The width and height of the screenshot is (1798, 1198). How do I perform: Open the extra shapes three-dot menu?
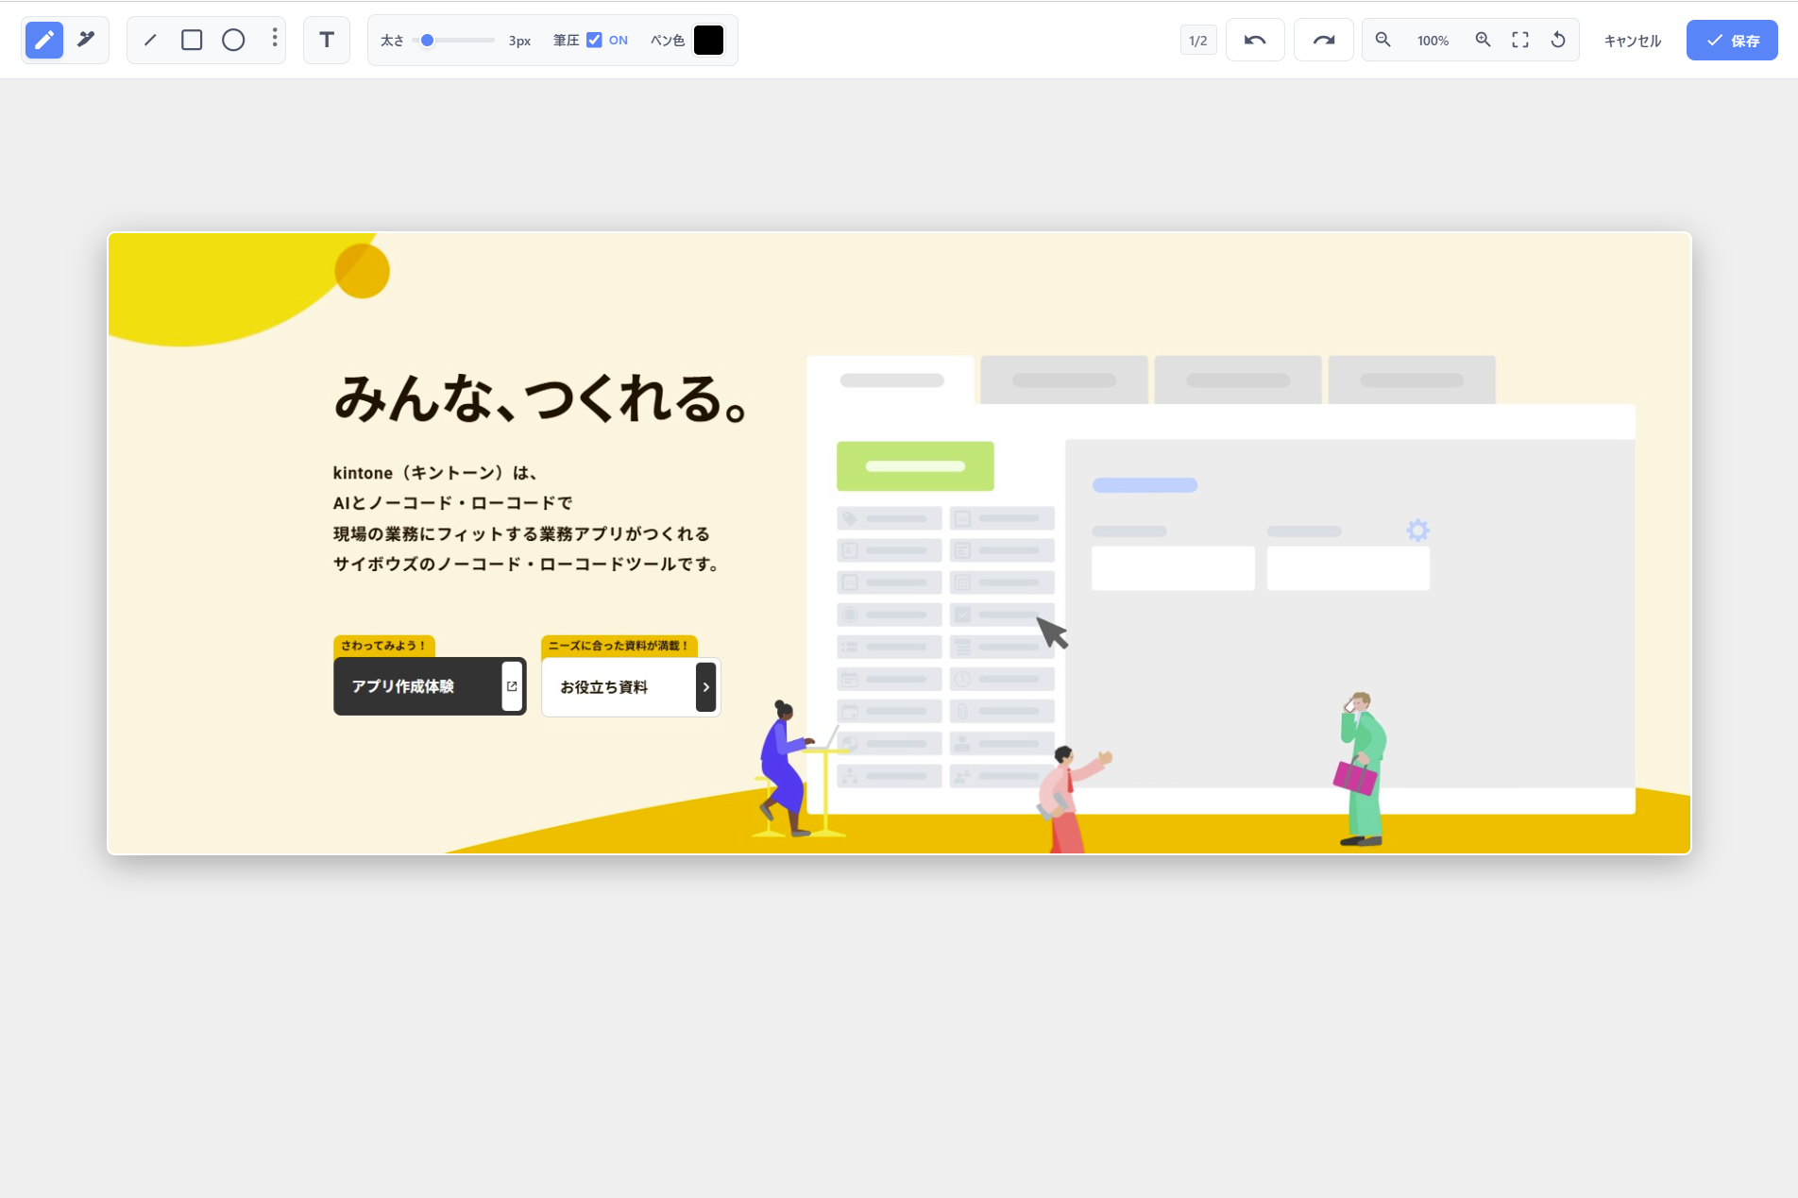274,40
